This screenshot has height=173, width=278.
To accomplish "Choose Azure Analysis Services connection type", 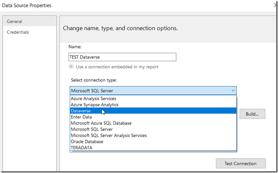I will tap(153, 99).
